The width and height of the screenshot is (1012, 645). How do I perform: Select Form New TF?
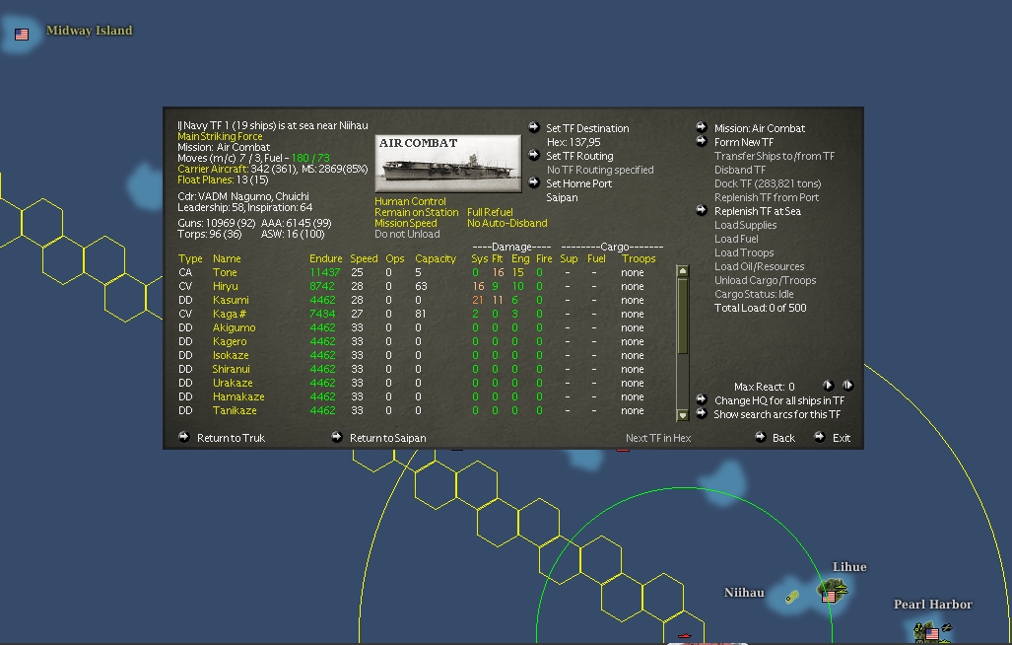(744, 142)
